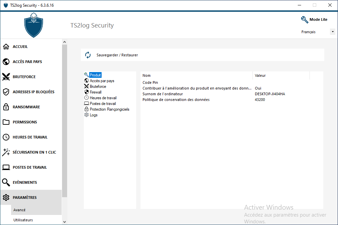Click the swords icon of Bruteforce tree node

point(87,86)
